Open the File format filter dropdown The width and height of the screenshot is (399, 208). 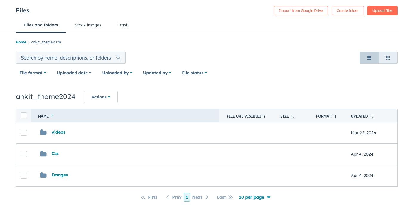pos(33,73)
